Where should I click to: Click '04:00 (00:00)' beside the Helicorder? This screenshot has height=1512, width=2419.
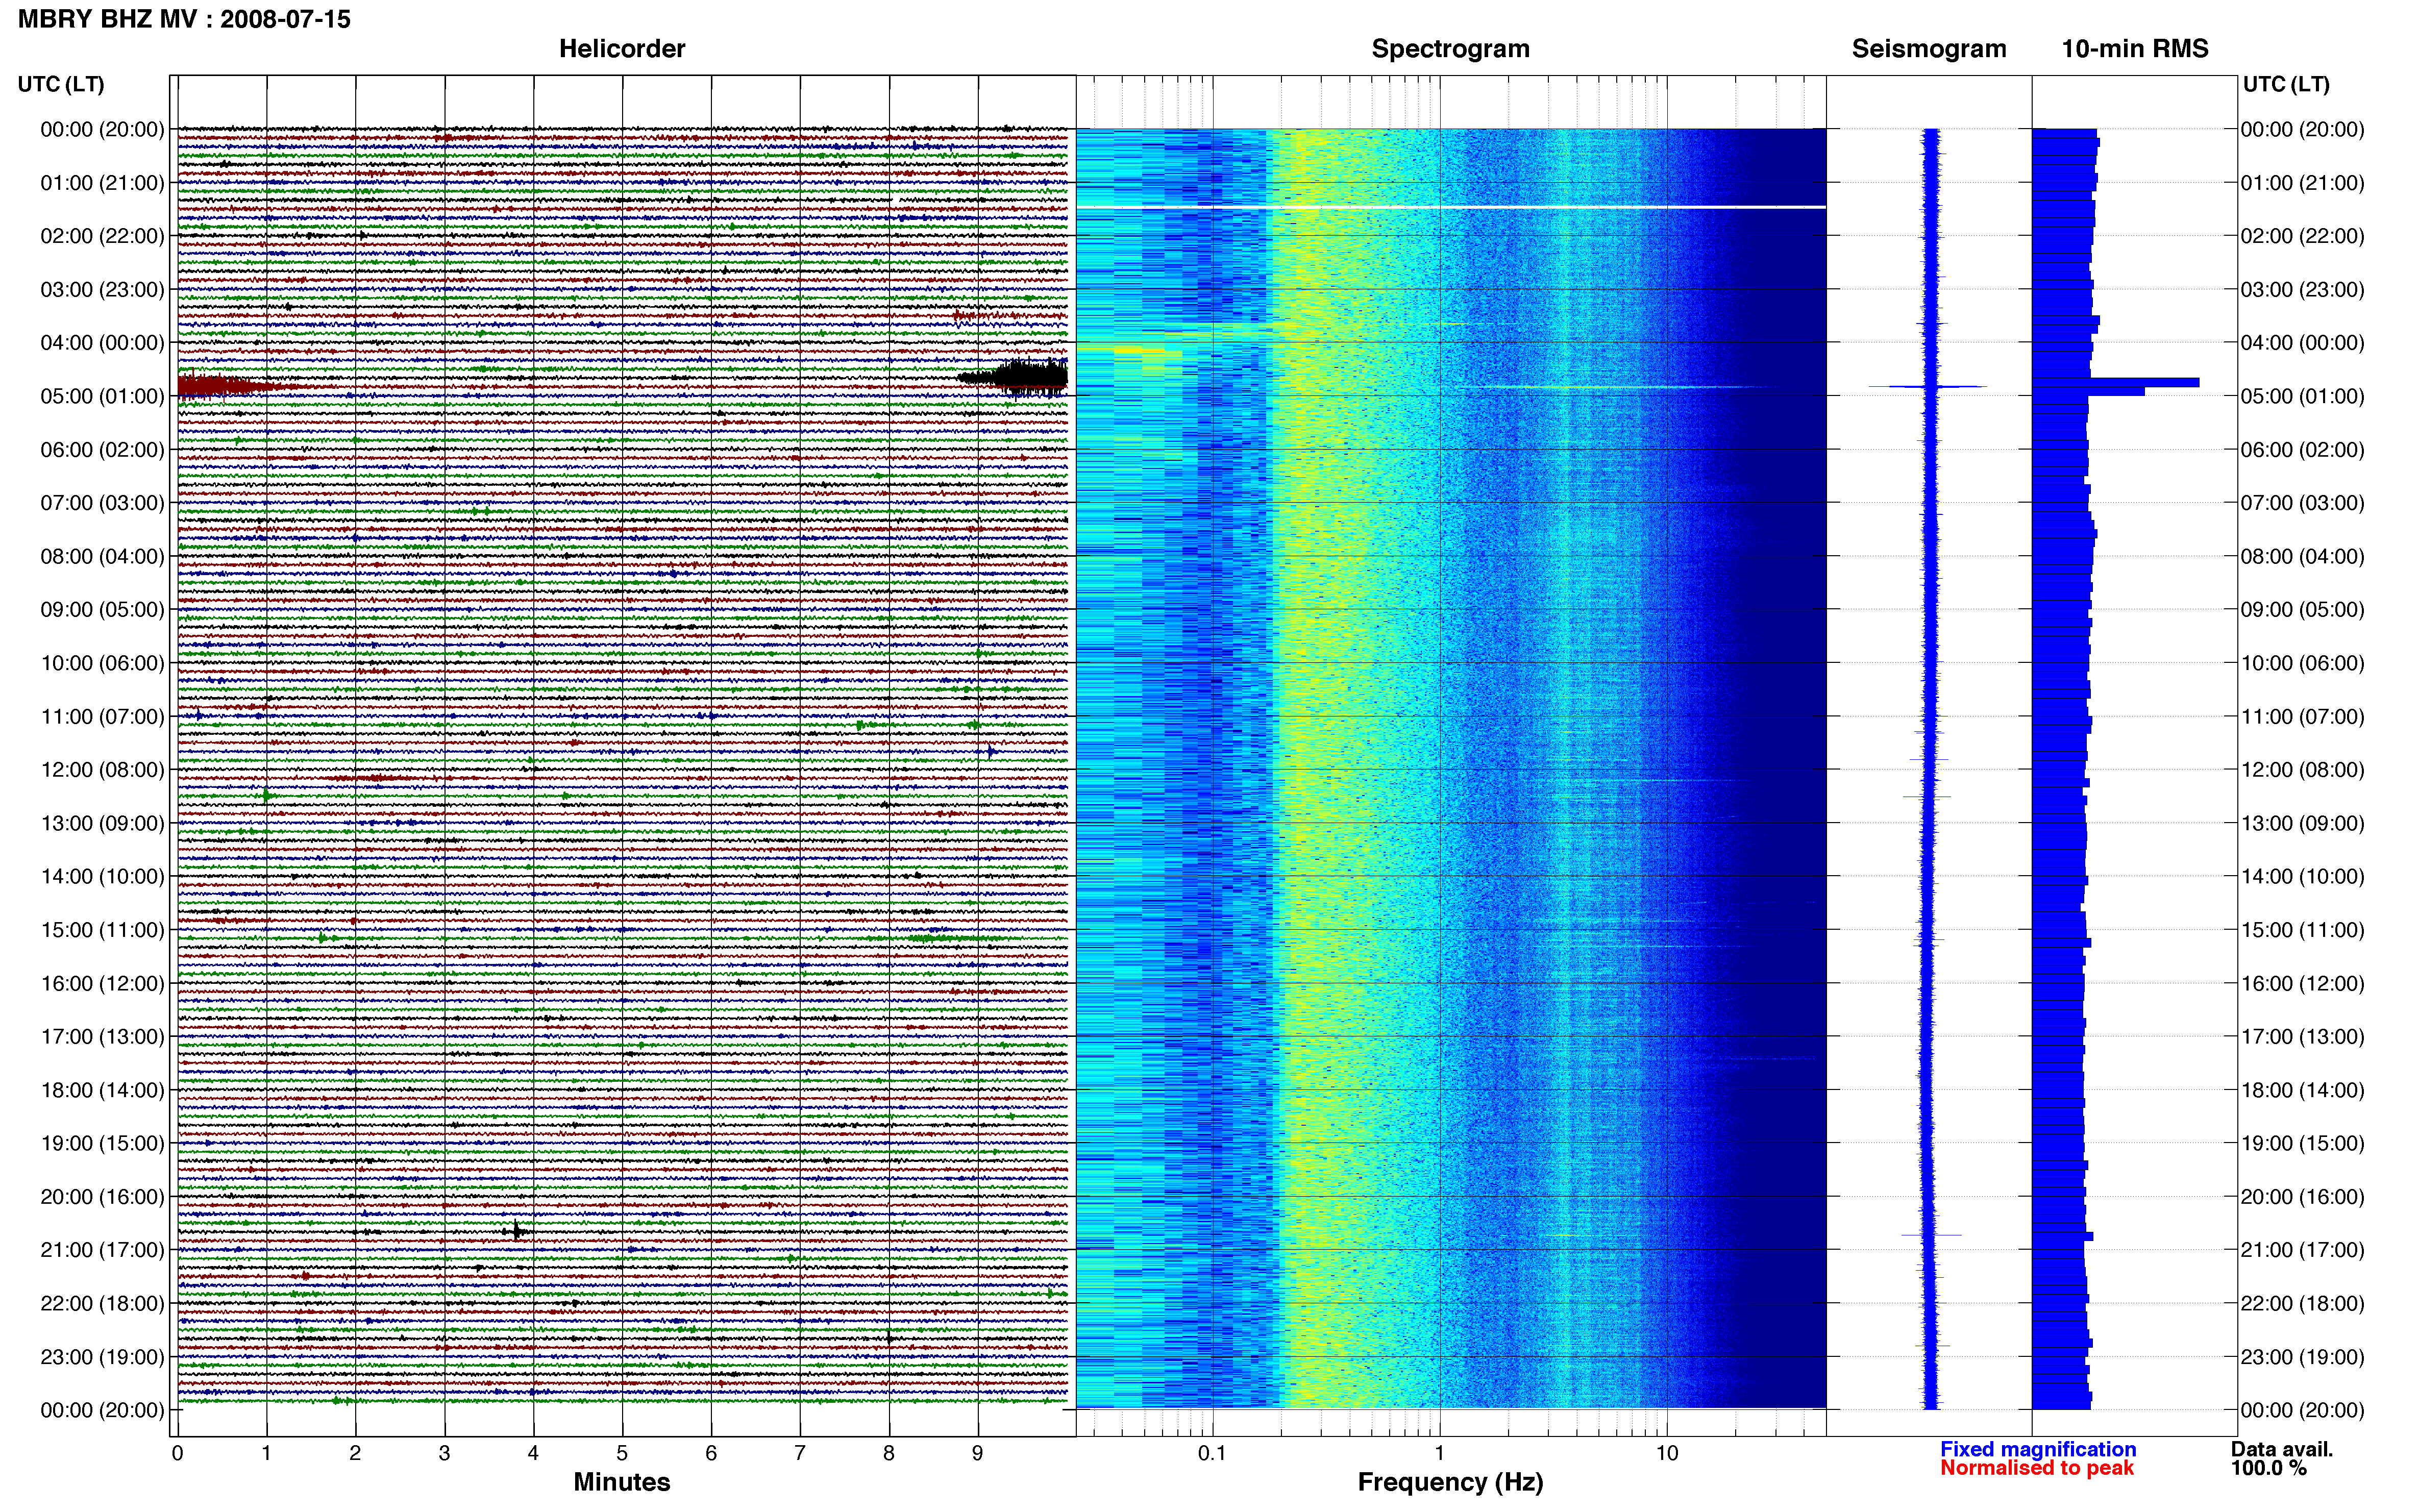tap(102, 343)
